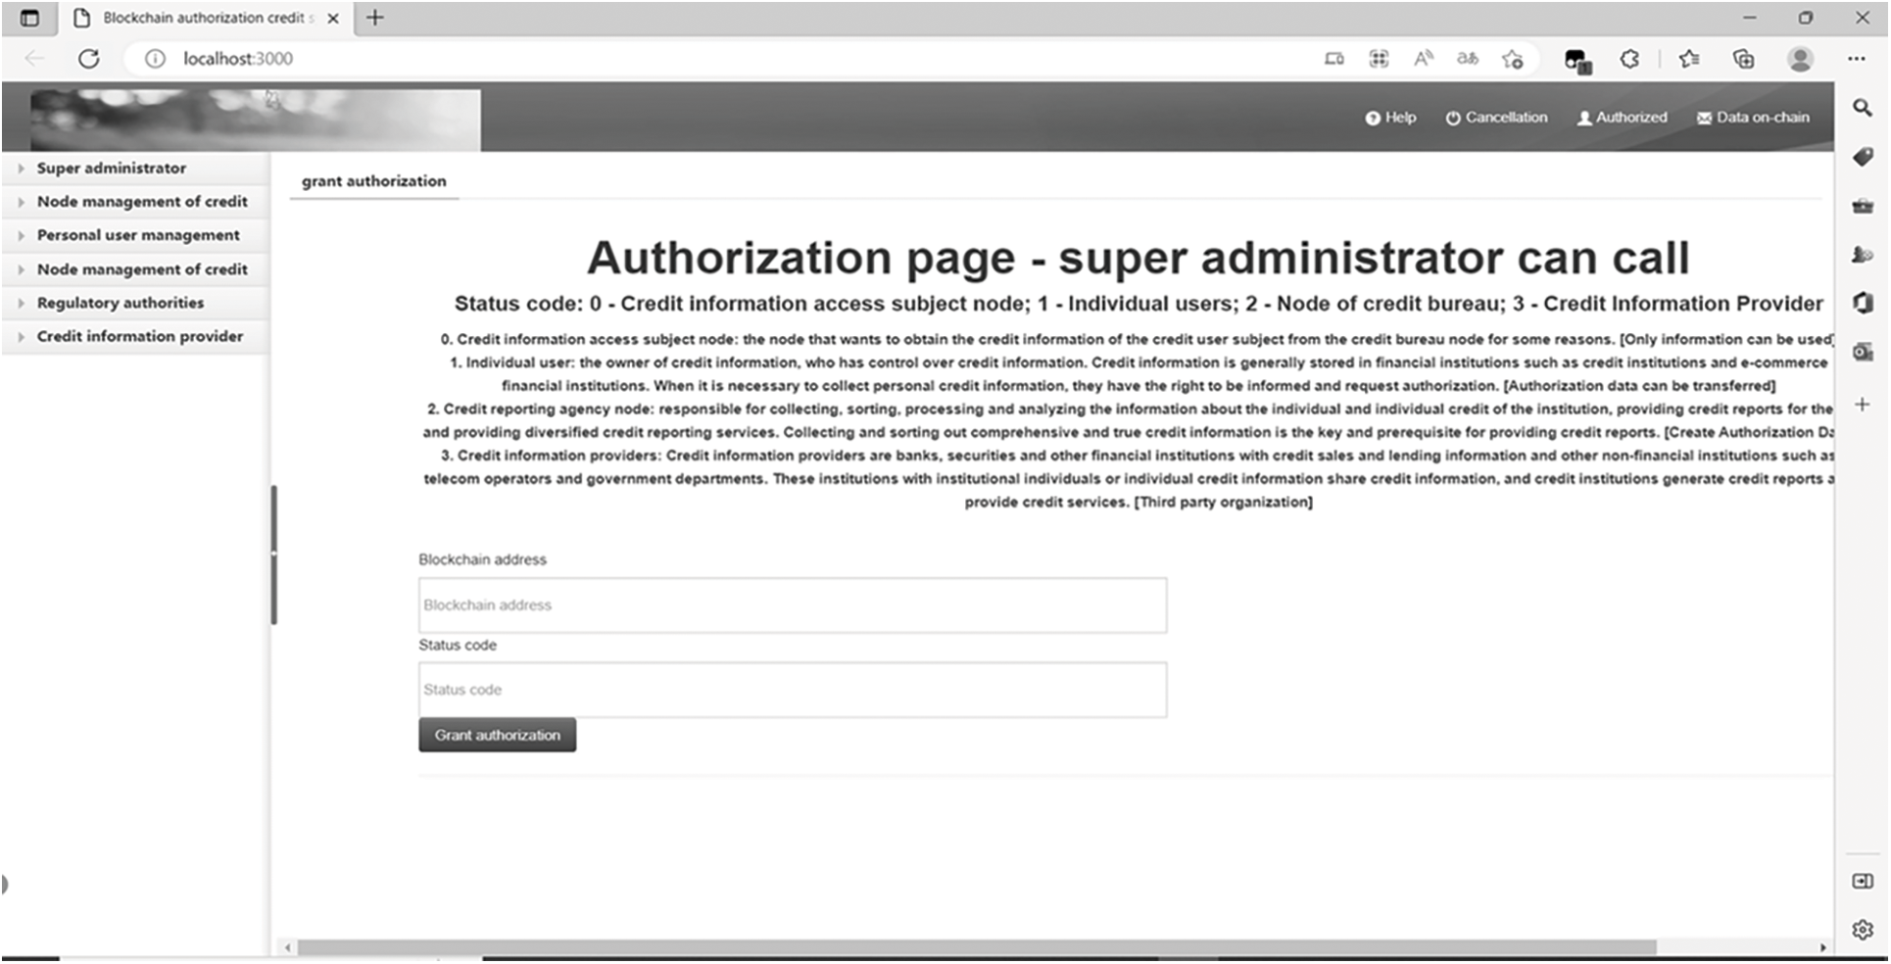1891x964 pixels.
Task: Select the grant authorization tab
Action: [x=373, y=181]
